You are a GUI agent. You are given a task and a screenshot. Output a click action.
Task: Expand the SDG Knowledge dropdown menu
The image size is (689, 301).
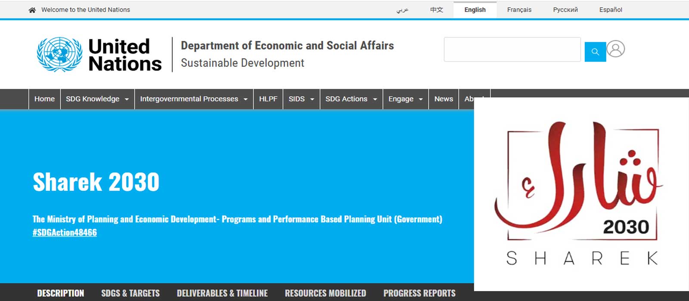coord(97,99)
